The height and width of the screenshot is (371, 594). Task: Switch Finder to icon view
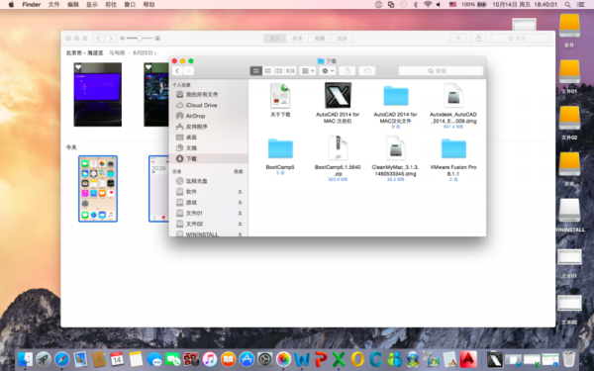255,71
